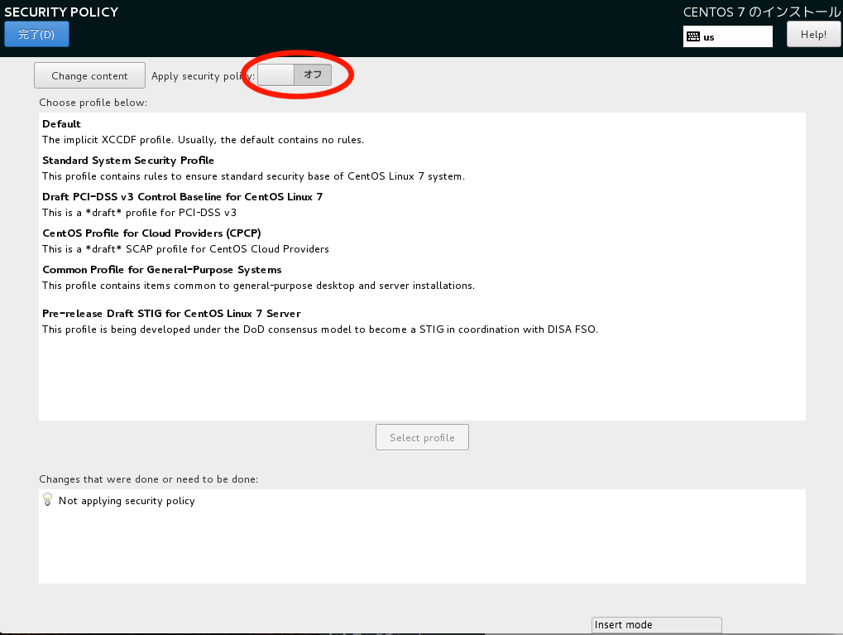Toggle the Apply security policy switch
This screenshot has width=843, height=635.
pos(294,75)
